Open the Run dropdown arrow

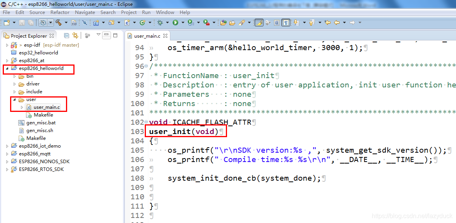click(183, 23)
